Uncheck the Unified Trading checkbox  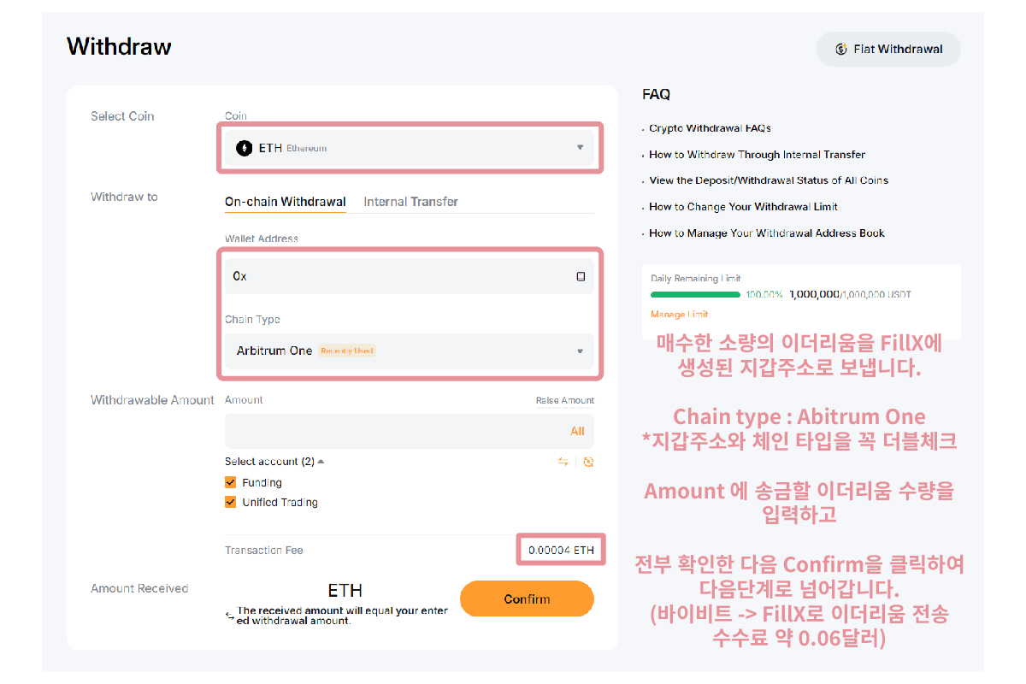click(230, 502)
